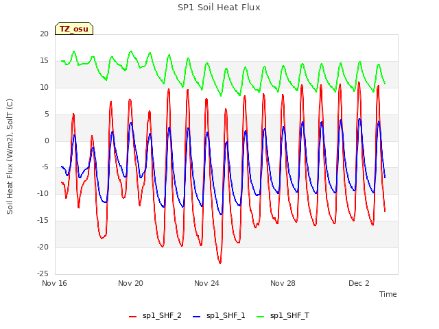
Task: Click the Nov 28 x-axis tick label
Action: click(x=283, y=283)
